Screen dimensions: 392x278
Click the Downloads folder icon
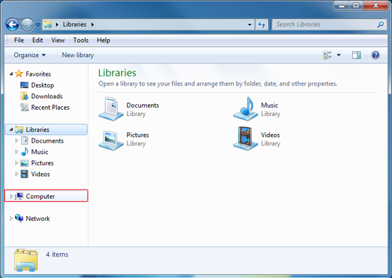tap(24, 96)
